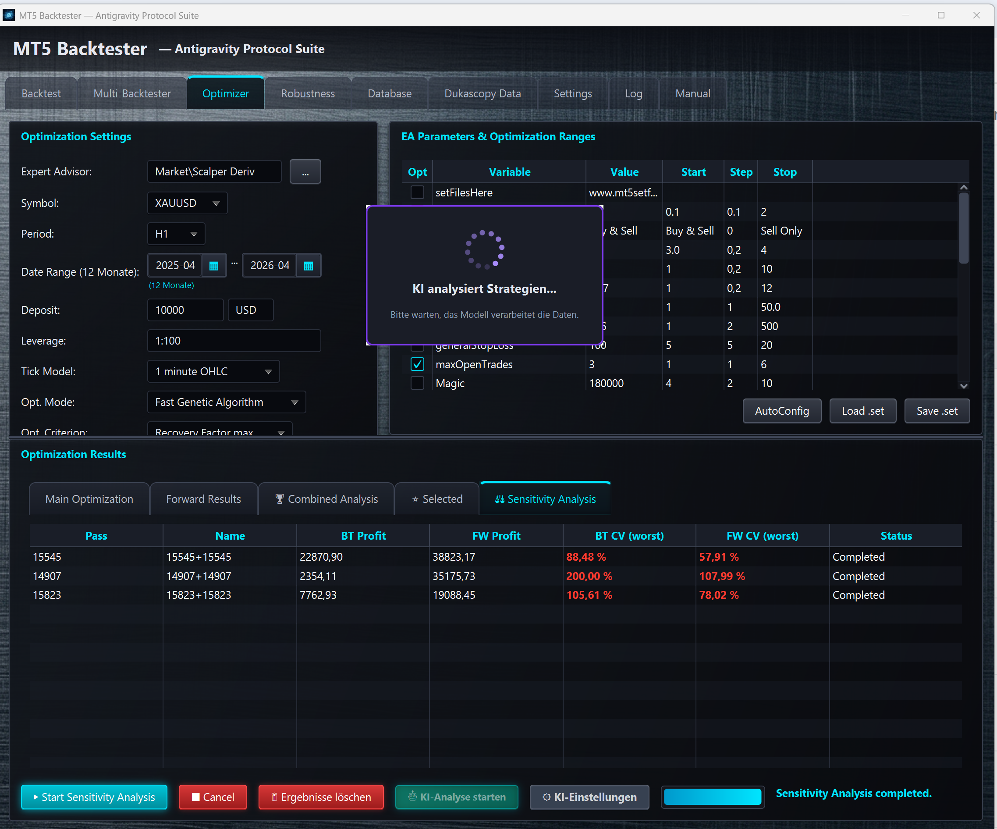Open the Manual tab
997x829 pixels.
(x=693, y=93)
